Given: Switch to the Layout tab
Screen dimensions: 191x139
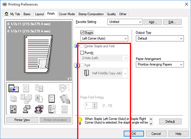Looking at the screenshot, I should (x=39, y=14).
